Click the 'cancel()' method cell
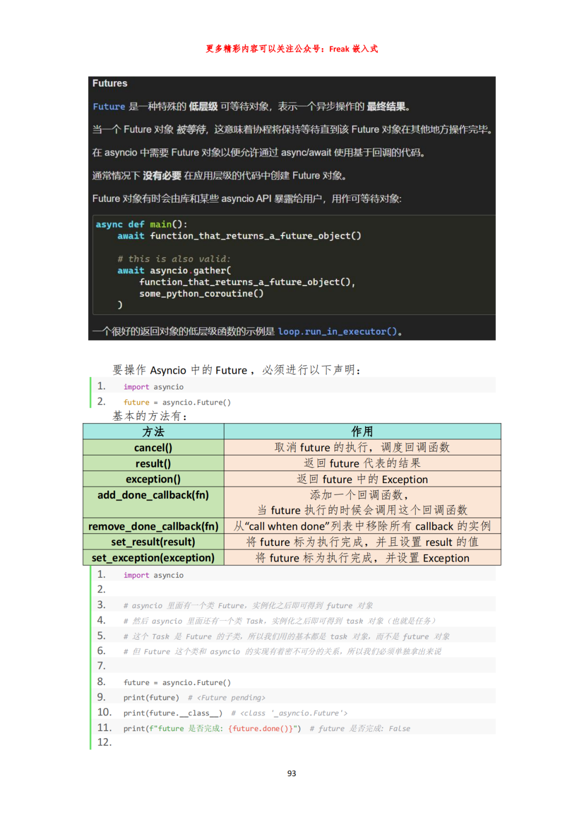584x827 pixels. tap(153, 448)
